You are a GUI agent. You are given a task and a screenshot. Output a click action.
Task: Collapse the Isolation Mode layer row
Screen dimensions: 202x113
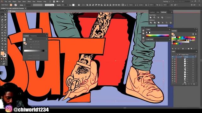click(x=178, y=55)
